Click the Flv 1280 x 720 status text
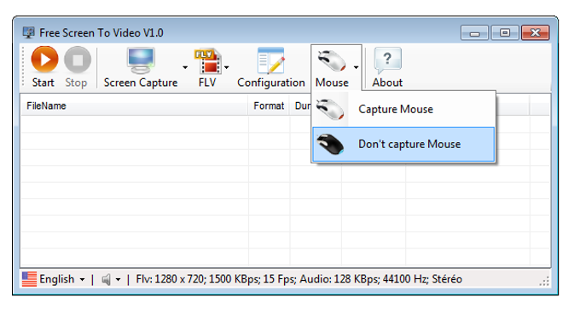 pyautogui.click(x=299, y=279)
